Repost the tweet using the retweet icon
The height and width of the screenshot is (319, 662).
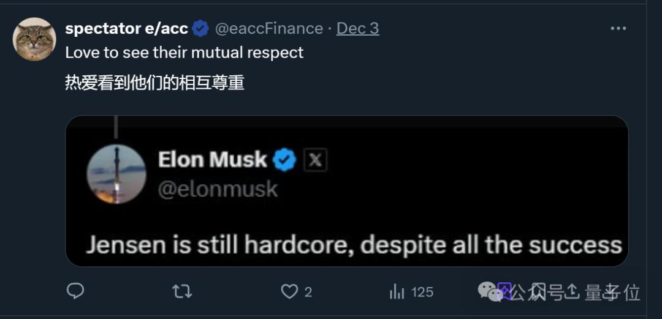182,291
